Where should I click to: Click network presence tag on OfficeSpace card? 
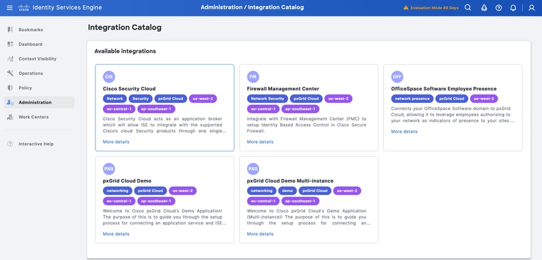(412, 99)
